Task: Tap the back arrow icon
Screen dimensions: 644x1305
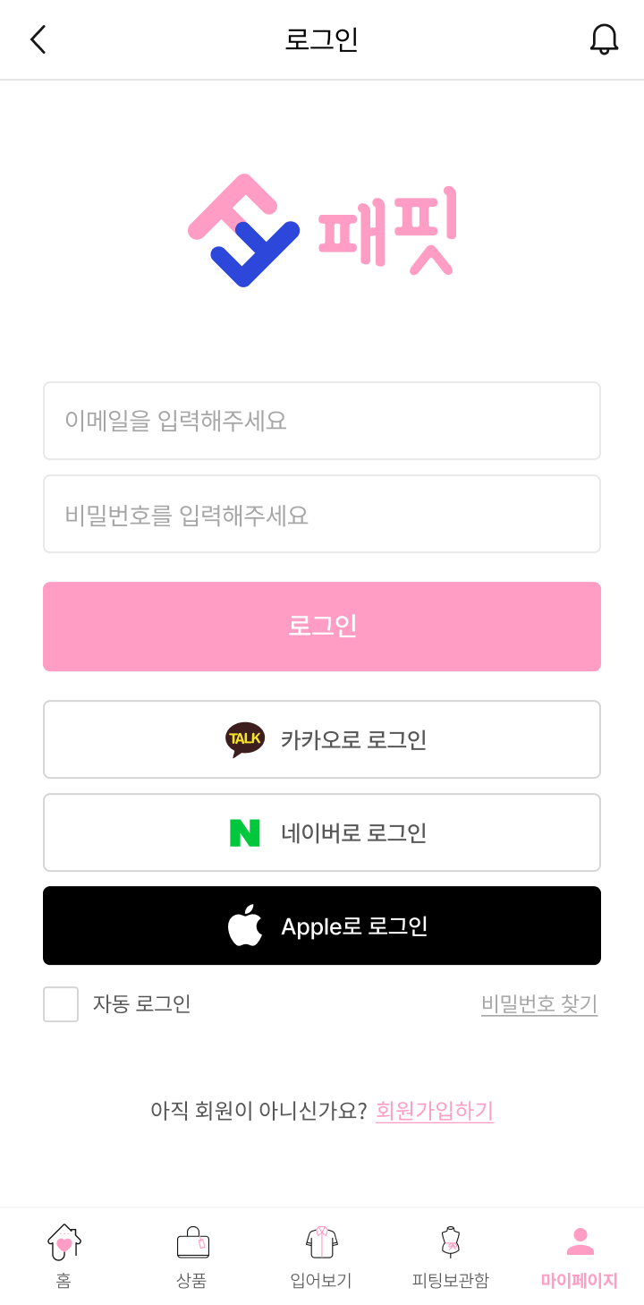Action: (38, 39)
